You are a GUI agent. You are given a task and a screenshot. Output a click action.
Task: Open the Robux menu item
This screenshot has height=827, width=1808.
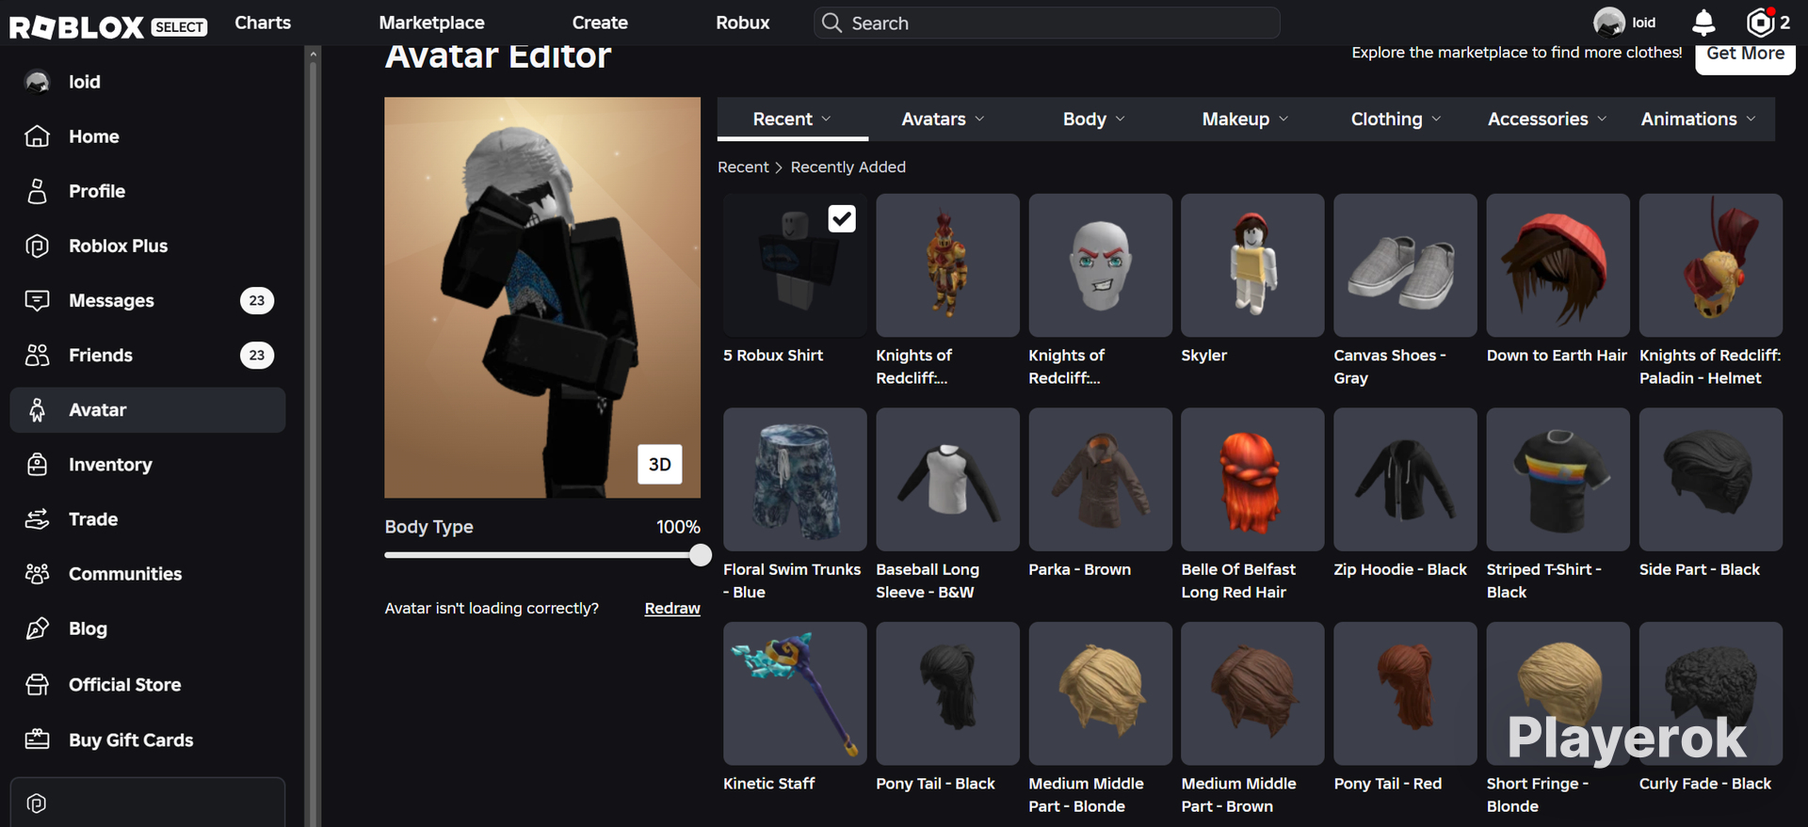742,23
